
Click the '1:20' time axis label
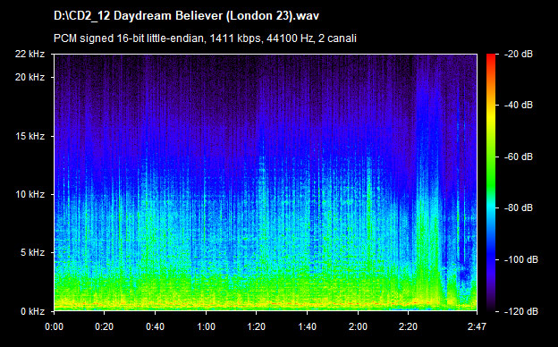click(x=257, y=326)
